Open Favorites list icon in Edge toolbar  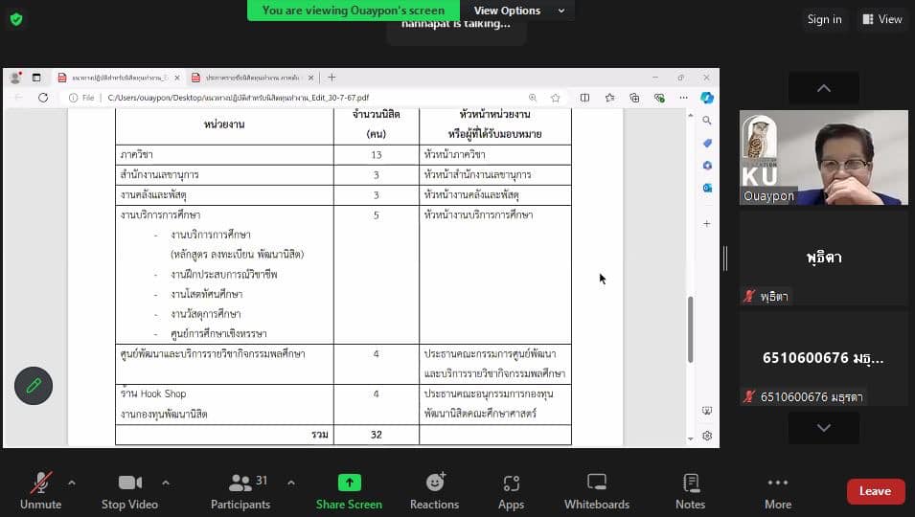[609, 98]
